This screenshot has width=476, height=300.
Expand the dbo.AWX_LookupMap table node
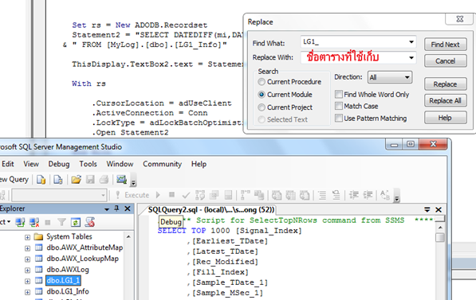[x=27, y=259]
